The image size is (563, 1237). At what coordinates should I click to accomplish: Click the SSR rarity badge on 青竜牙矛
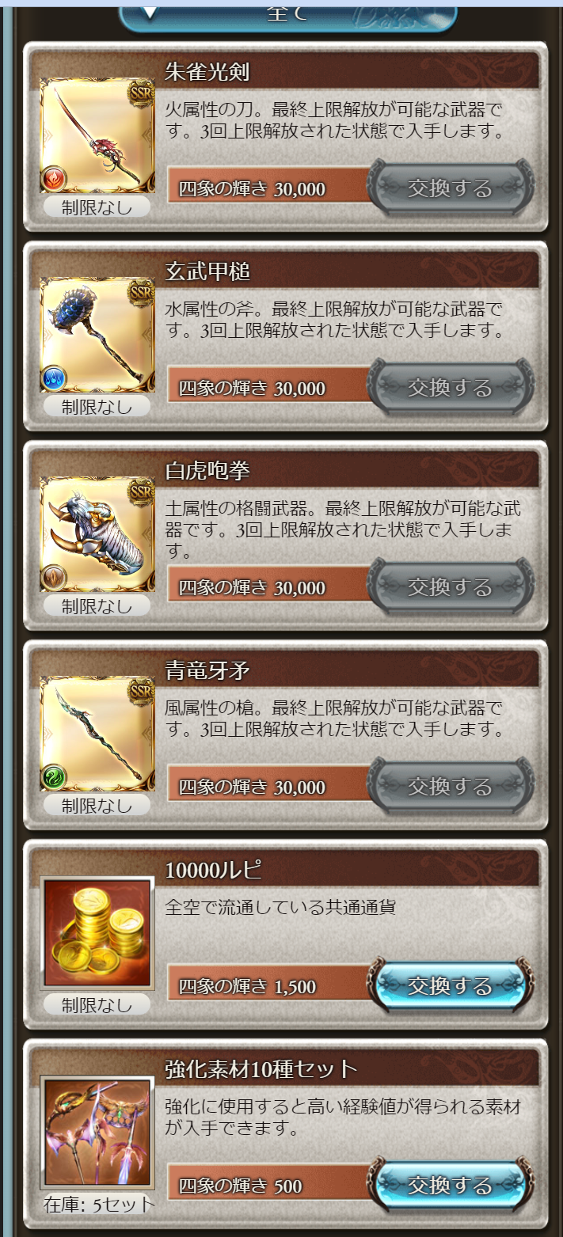(x=141, y=689)
